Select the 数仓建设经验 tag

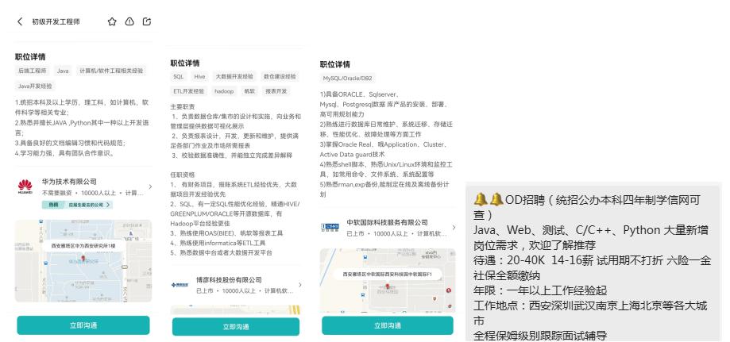click(280, 77)
